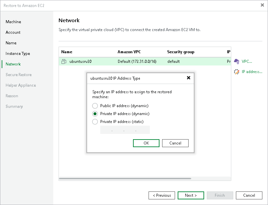Close the IP Address Type dialog
Viewport: 268px width, 205px height.
pos(189,78)
